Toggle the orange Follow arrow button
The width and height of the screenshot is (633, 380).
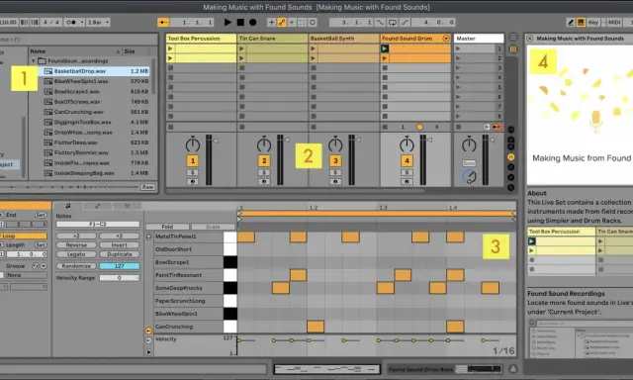click(163, 22)
